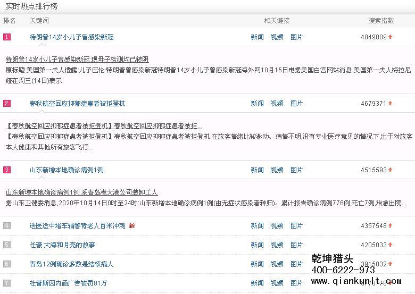
Task: Open 视频 link for the rank 1 topic
Action: [x=277, y=37]
